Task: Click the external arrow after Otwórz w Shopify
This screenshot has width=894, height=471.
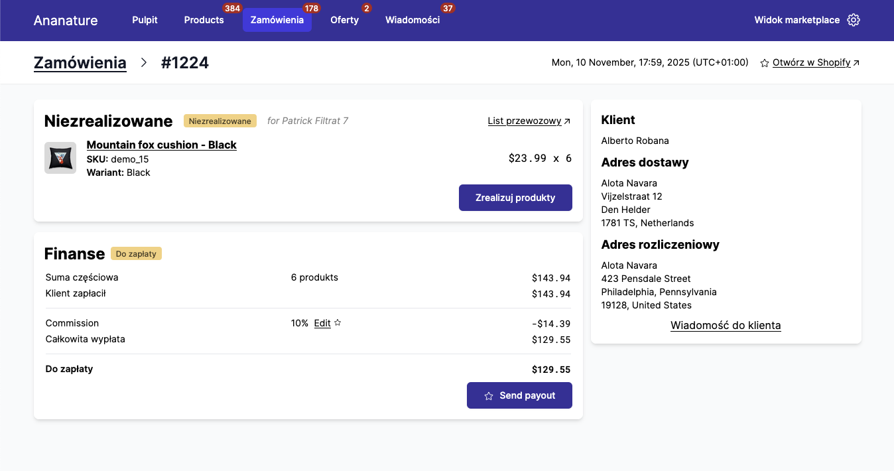Action: click(x=856, y=63)
